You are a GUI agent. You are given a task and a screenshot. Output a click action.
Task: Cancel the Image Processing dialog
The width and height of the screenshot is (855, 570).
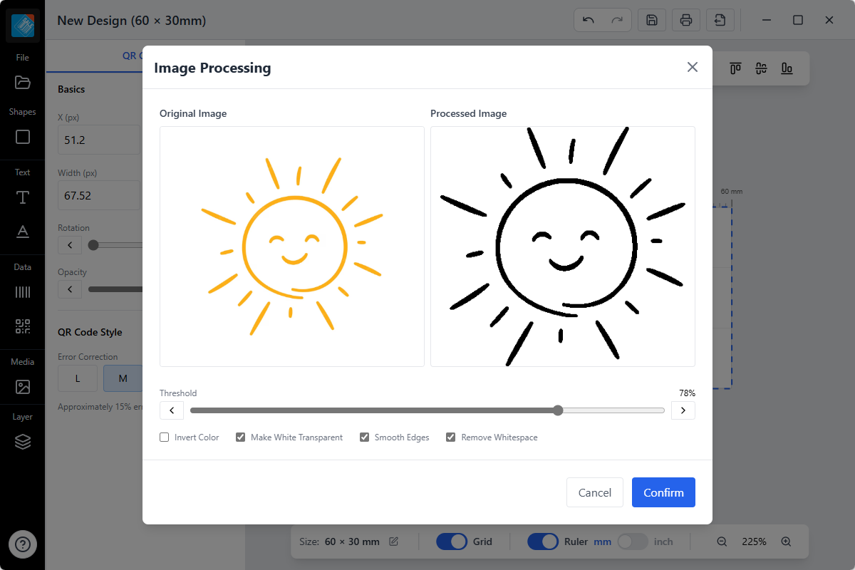594,492
